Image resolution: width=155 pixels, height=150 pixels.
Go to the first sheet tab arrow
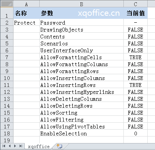[x=4, y=146]
